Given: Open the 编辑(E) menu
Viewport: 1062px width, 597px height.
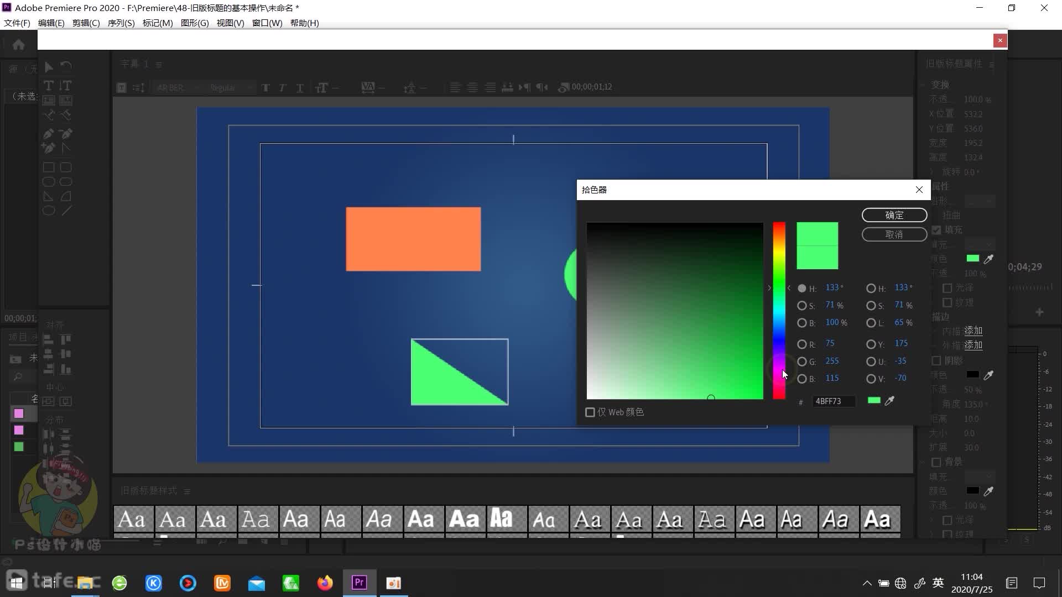Looking at the screenshot, I should [51, 23].
